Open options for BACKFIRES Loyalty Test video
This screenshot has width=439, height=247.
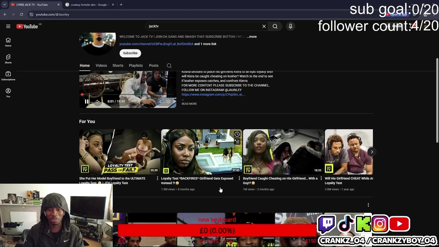coord(239,178)
